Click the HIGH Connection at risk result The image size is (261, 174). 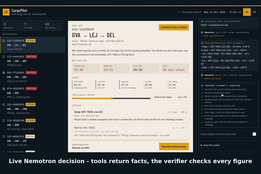[214, 25]
